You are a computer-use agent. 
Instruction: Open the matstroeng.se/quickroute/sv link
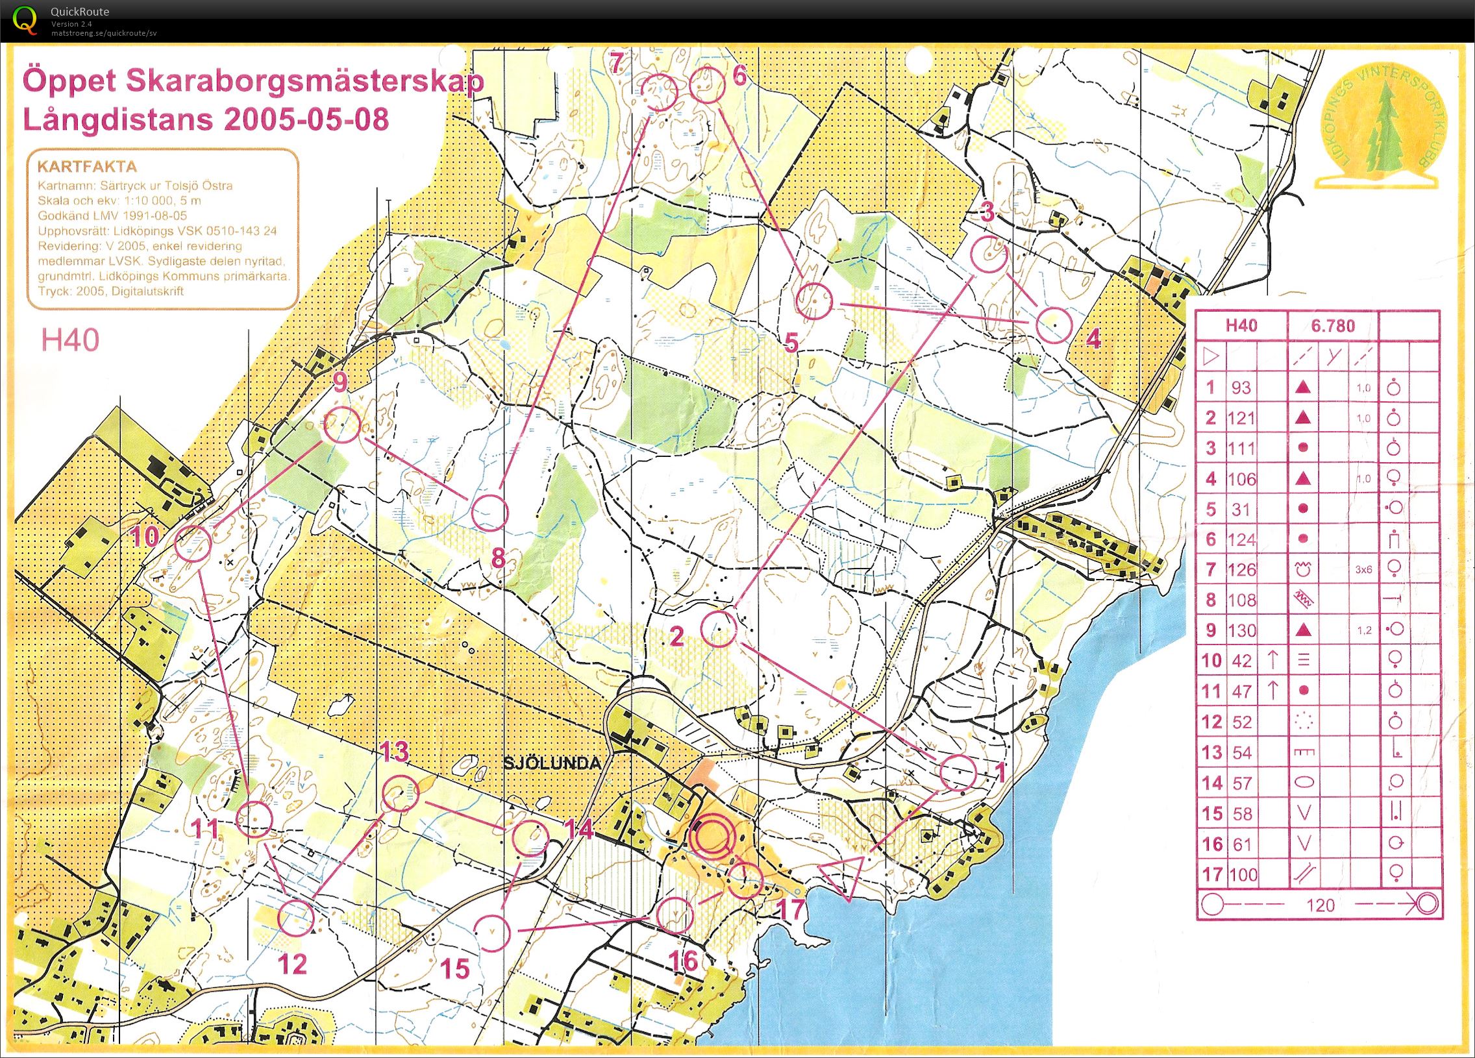coord(104,33)
